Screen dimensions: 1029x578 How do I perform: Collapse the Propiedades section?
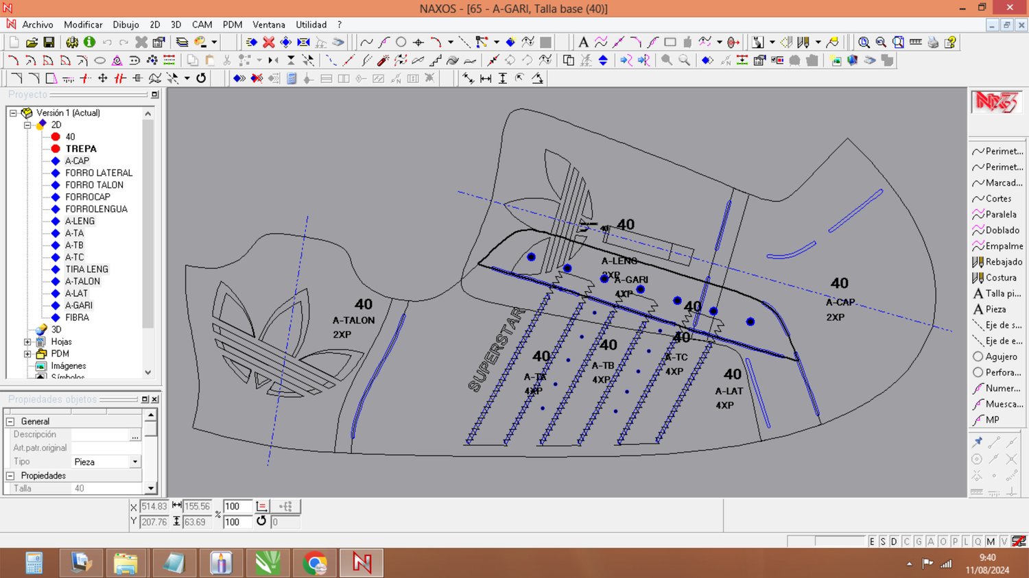[10, 476]
